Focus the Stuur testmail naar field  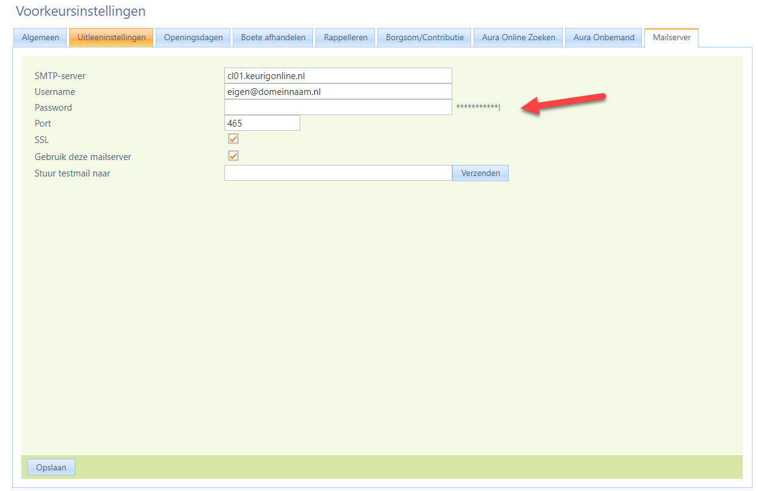[x=338, y=173]
